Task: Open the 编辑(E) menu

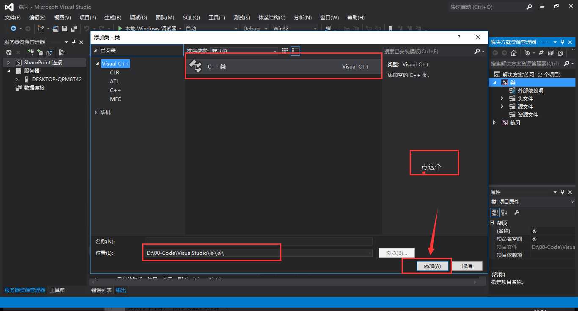Action: [x=37, y=18]
